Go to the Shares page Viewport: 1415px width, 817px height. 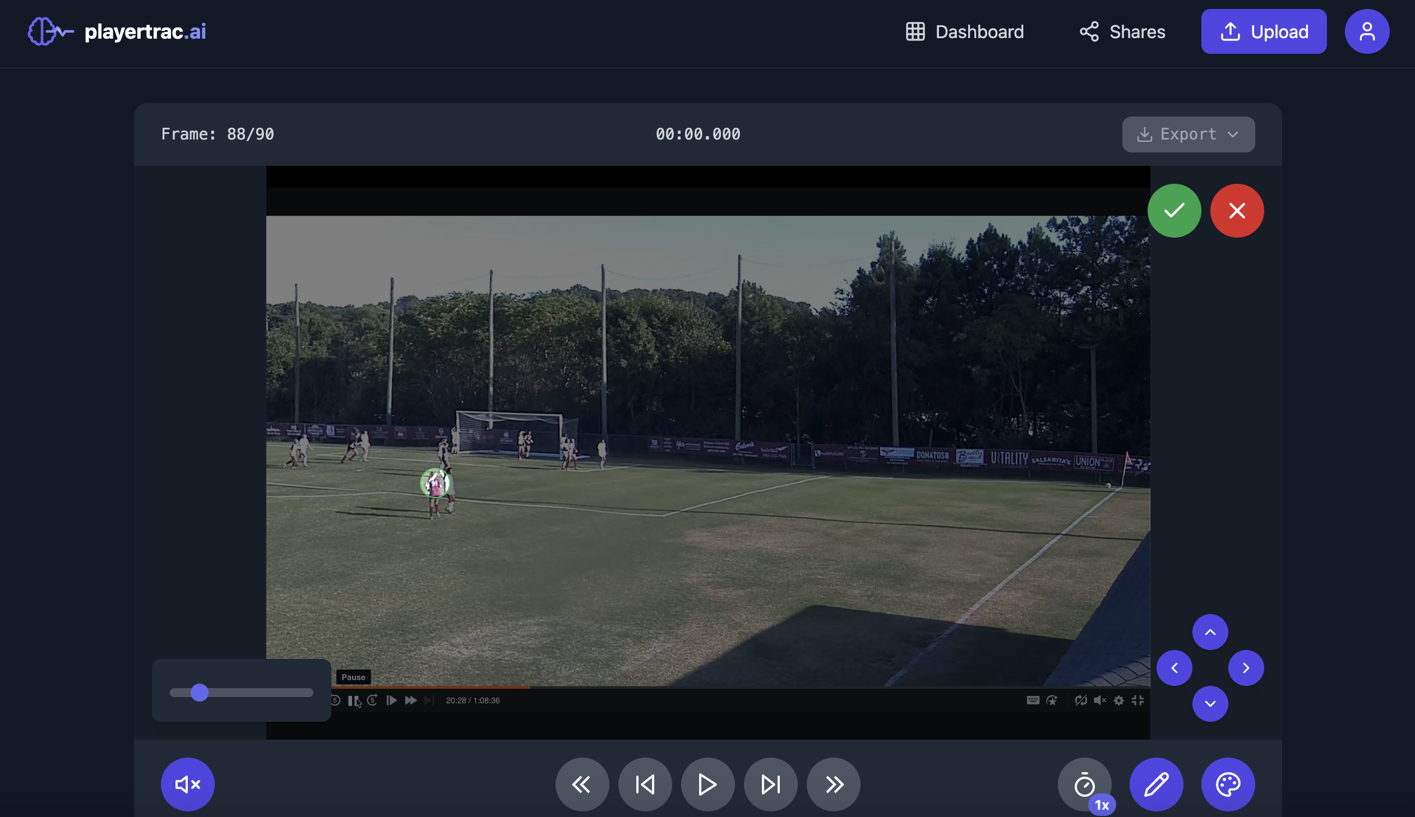(x=1122, y=31)
